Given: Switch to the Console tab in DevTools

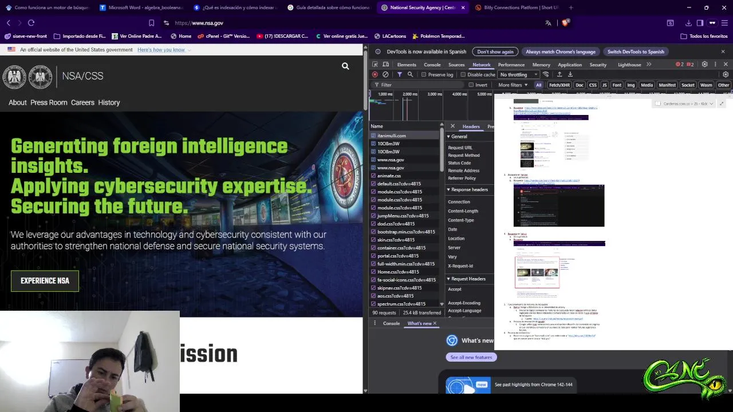Looking at the screenshot, I should tap(432, 65).
